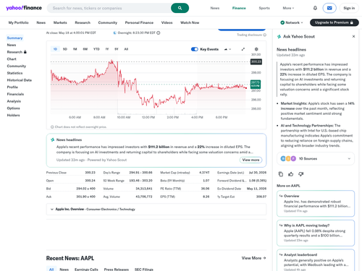
Task: Open the Overview card under More on AAPL
Action: [316, 204]
